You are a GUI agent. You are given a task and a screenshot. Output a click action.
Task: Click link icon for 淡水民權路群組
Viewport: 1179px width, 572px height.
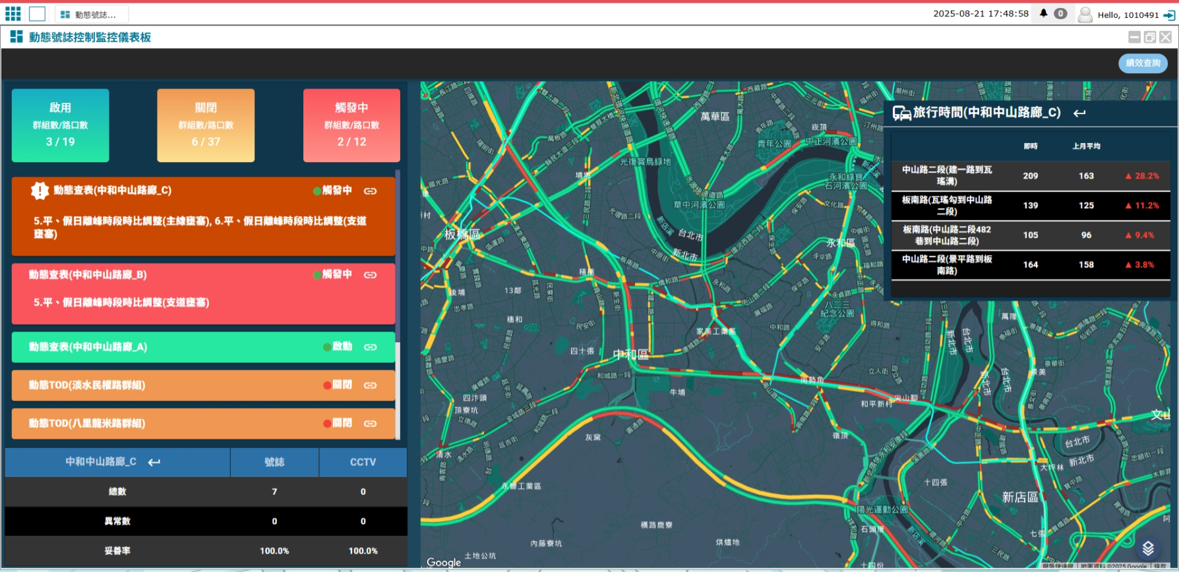tap(371, 385)
